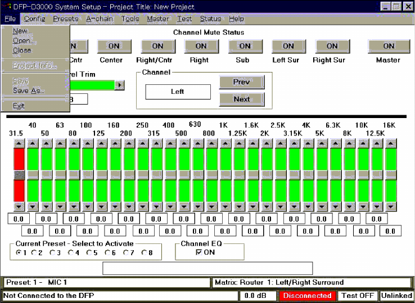This screenshot has height=303, width=415.
Task: Choose Open... from the File menu
Action: point(24,40)
